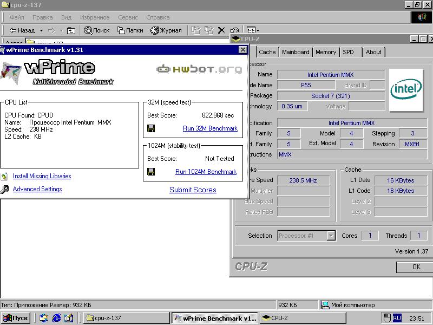This screenshot has height=325, width=433.
Task: Click the RU language indicator in tray
Action: point(397,318)
